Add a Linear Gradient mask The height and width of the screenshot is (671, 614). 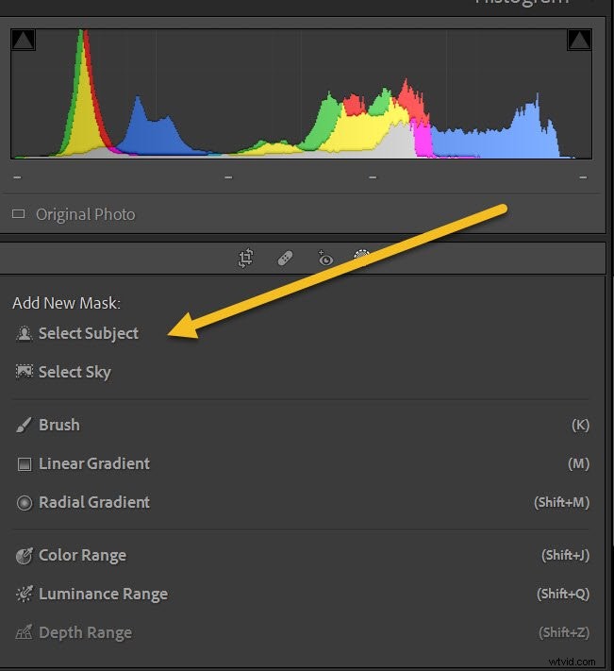click(94, 463)
